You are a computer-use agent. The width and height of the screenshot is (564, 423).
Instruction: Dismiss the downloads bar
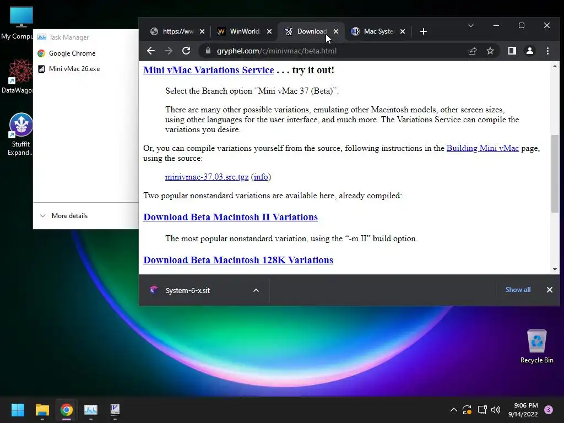(x=549, y=290)
